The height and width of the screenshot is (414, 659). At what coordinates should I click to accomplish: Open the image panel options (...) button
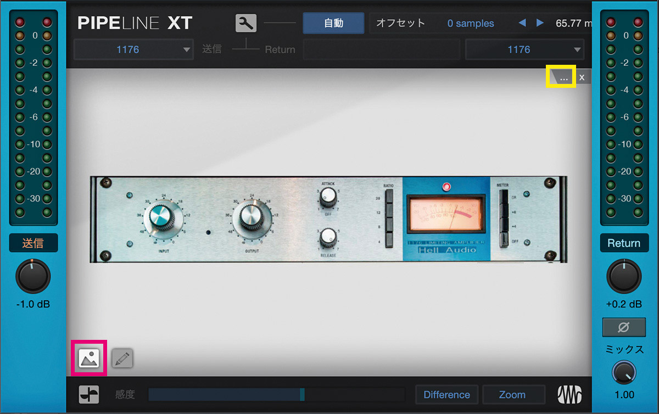(x=564, y=77)
